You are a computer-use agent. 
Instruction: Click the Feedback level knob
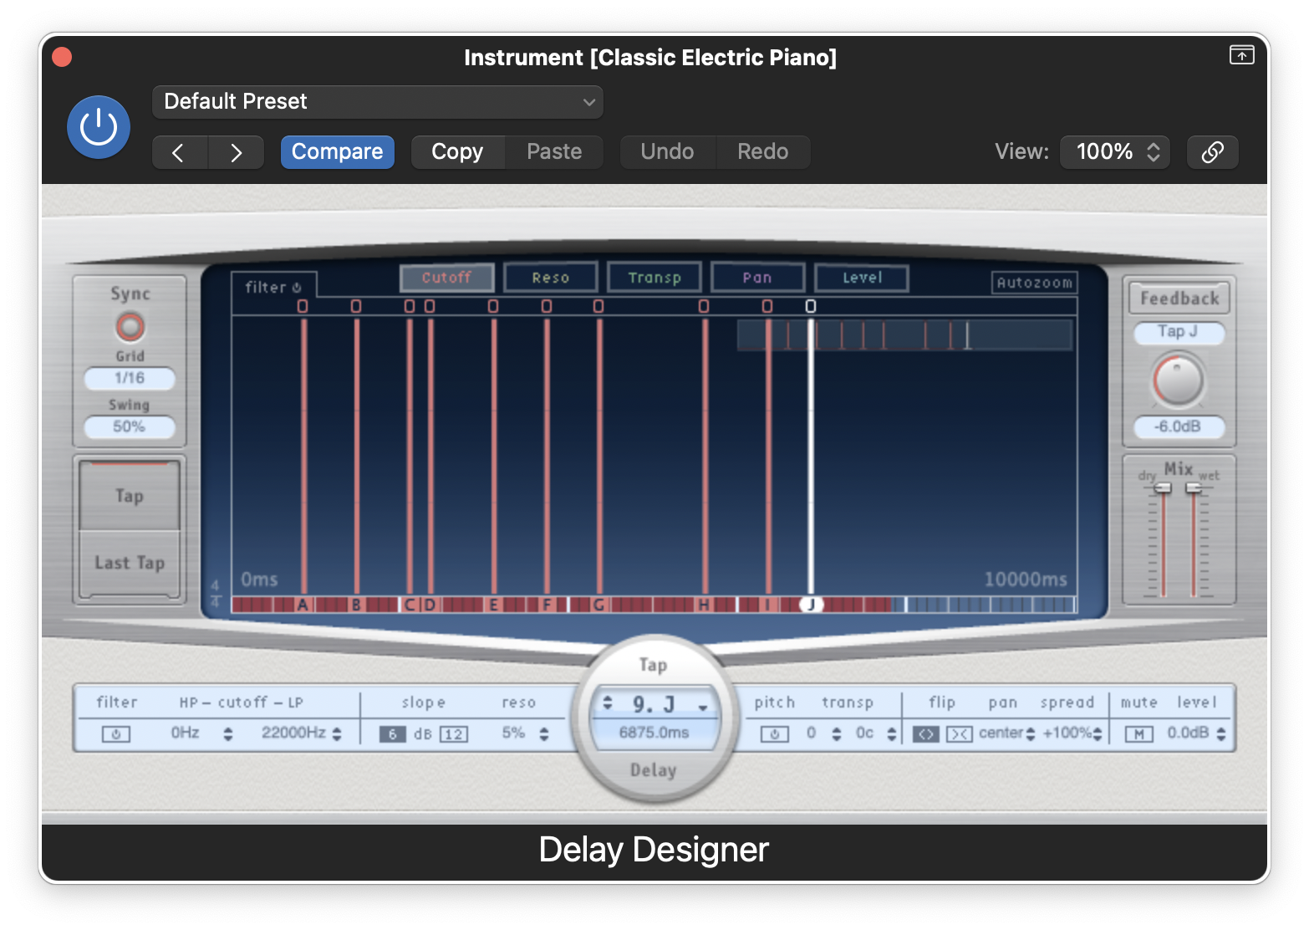tap(1178, 381)
